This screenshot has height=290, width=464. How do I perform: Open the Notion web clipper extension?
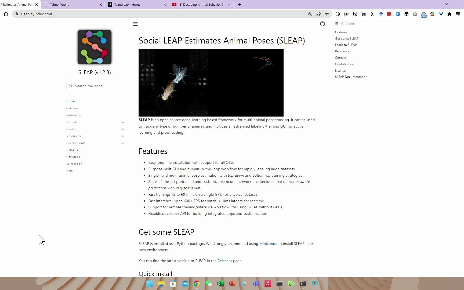[364, 14]
